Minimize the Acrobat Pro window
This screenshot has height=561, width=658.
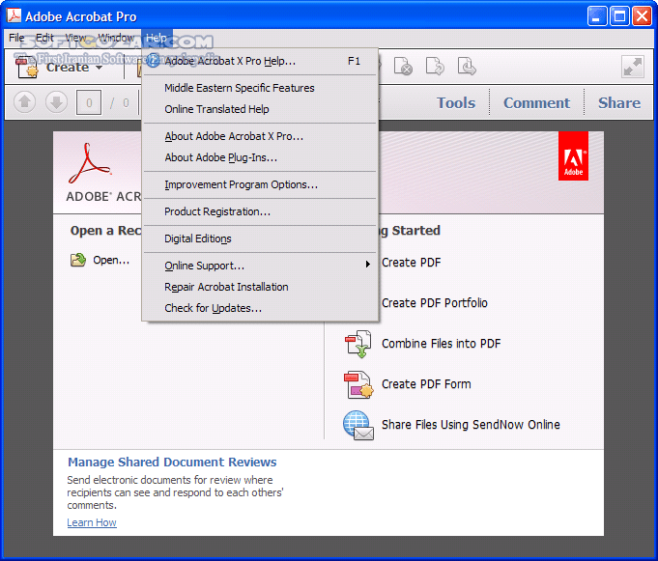(597, 16)
